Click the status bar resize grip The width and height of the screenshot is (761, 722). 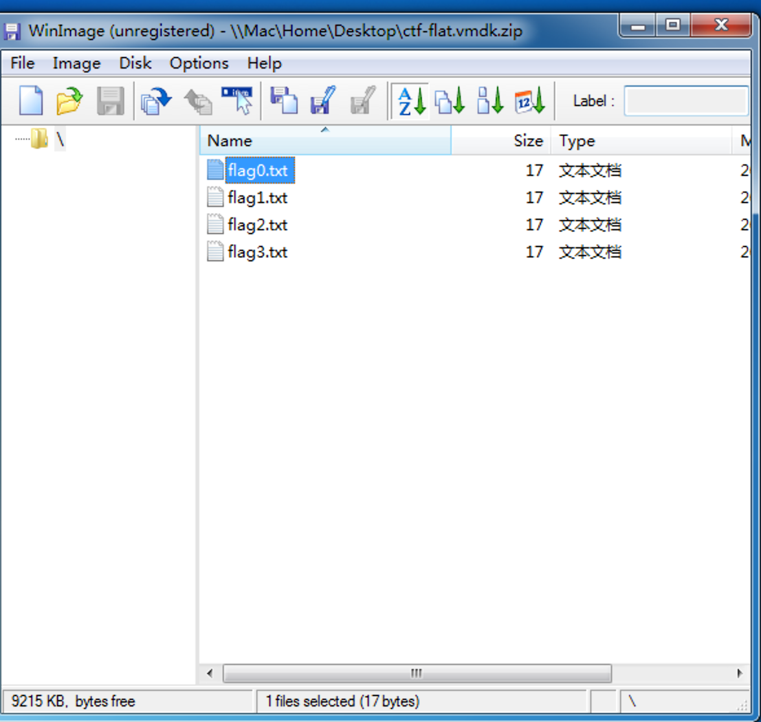pyautogui.click(x=743, y=705)
